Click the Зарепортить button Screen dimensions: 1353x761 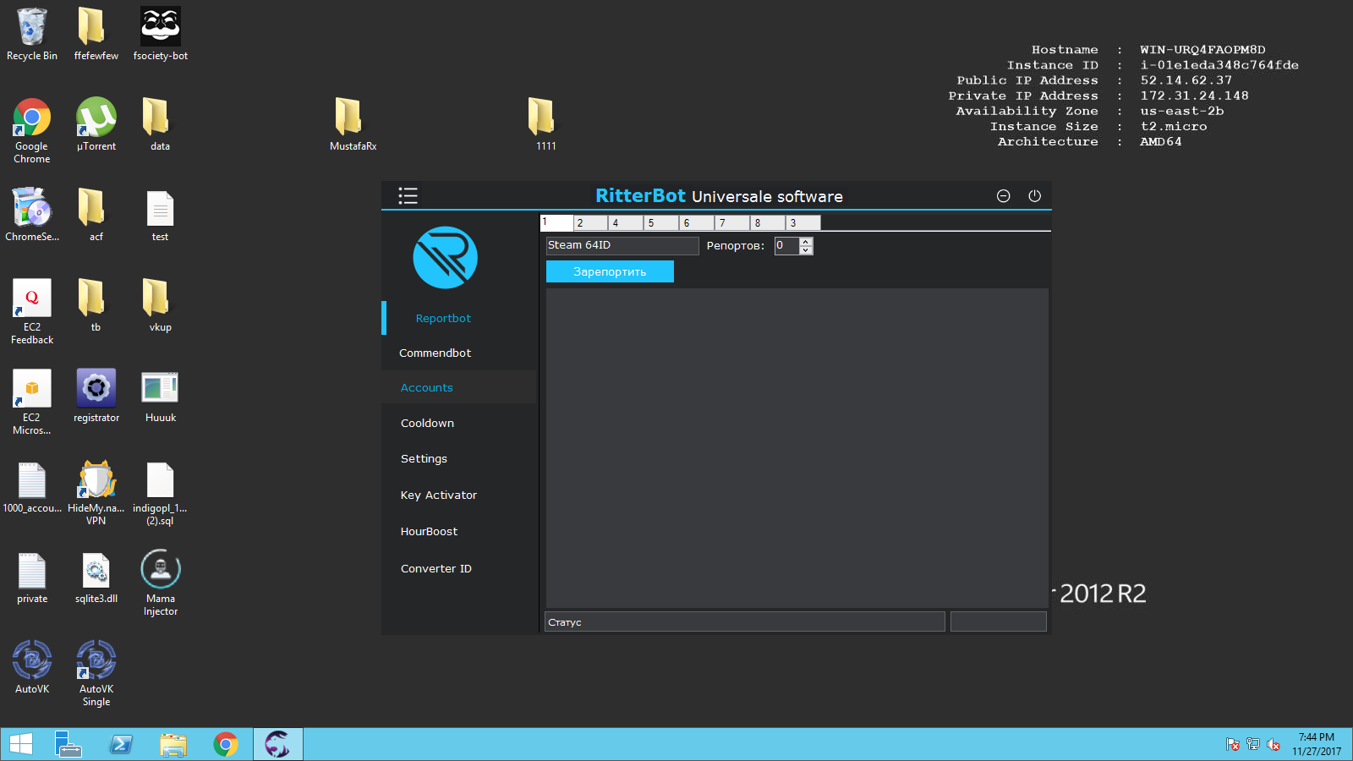coord(610,271)
